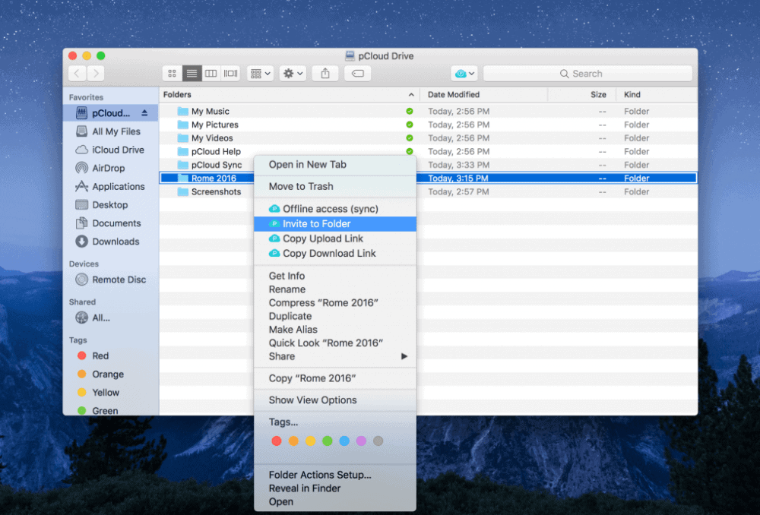This screenshot has width=760, height=515.
Task: Select All... under Shared
Action: click(x=110, y=318)
